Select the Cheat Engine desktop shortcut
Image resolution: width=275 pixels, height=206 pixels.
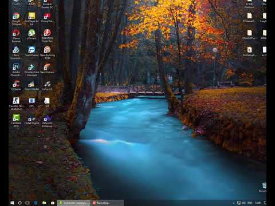[32, 120]
